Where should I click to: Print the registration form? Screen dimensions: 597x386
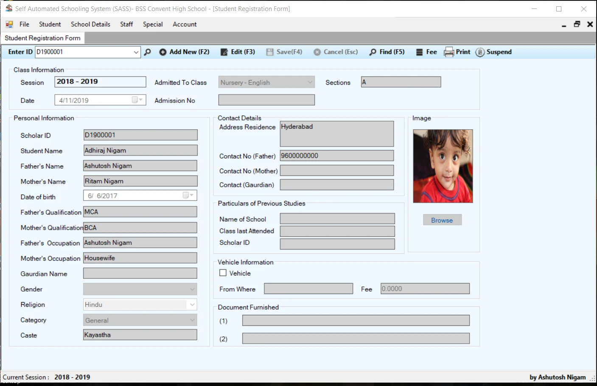pyautogui.click(x=457, y=52)
